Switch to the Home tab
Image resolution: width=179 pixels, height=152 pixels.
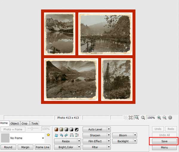[4, 123]
